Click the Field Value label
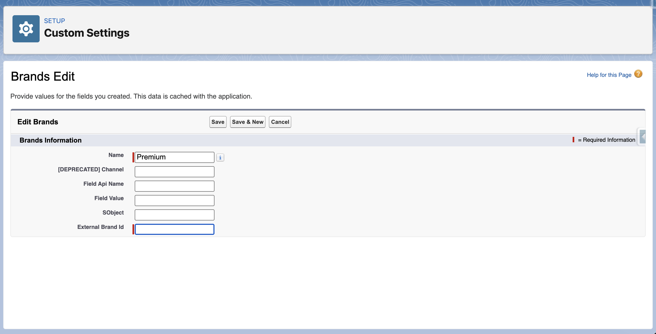 [109, 198]
